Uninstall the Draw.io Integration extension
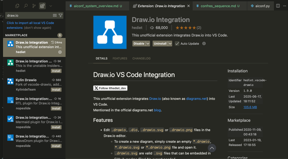Viewport: 288px width, 159px height. click(x=160, y=43)
